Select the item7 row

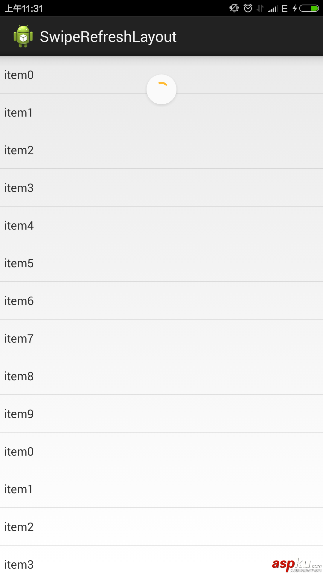click(161, 338)
